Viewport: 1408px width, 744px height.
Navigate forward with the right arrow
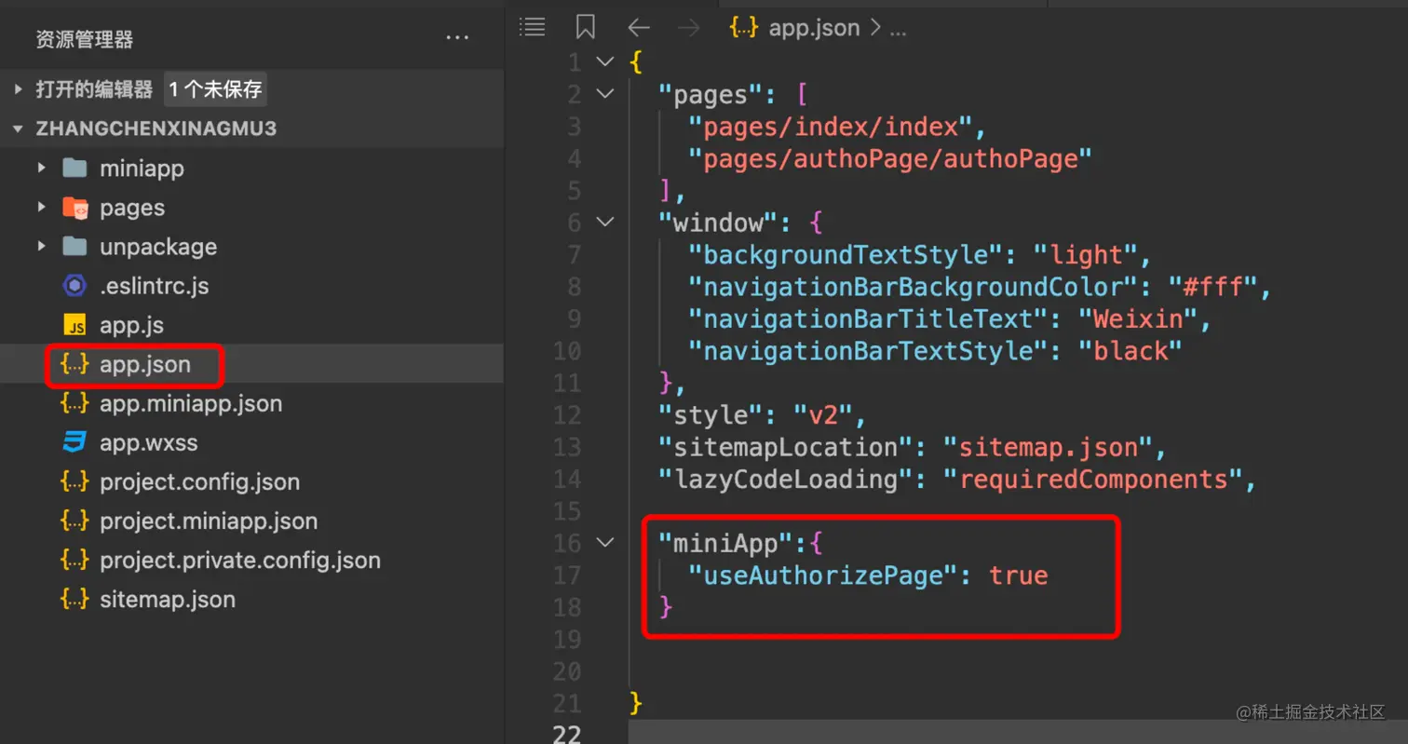point(688,27)
